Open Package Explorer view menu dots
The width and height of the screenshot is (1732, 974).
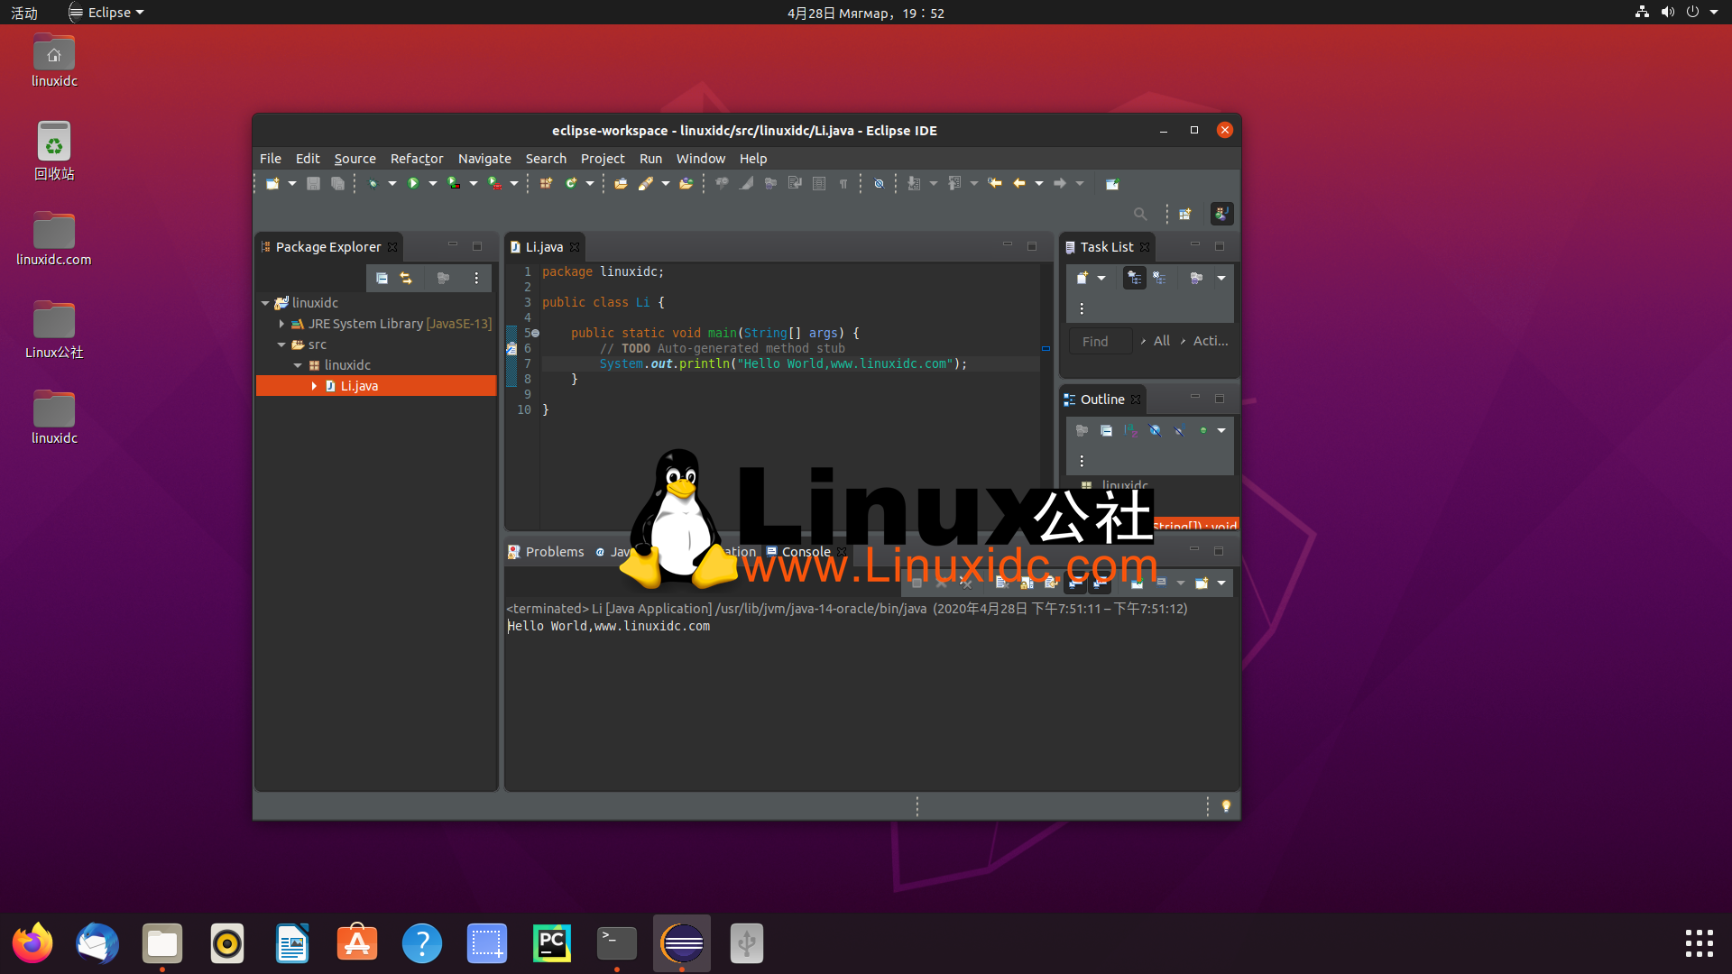476,278
